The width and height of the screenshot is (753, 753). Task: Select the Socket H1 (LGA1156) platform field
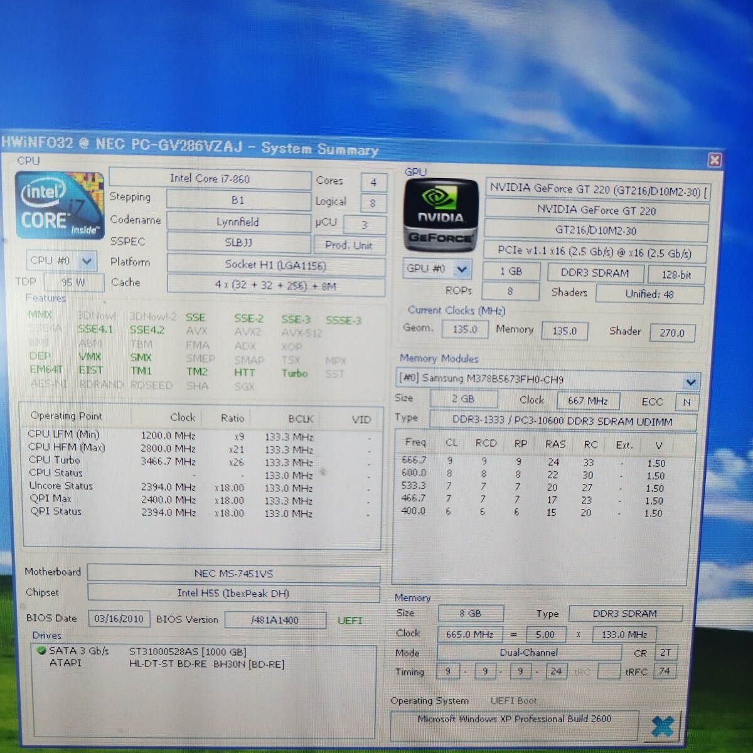(275, 265)
